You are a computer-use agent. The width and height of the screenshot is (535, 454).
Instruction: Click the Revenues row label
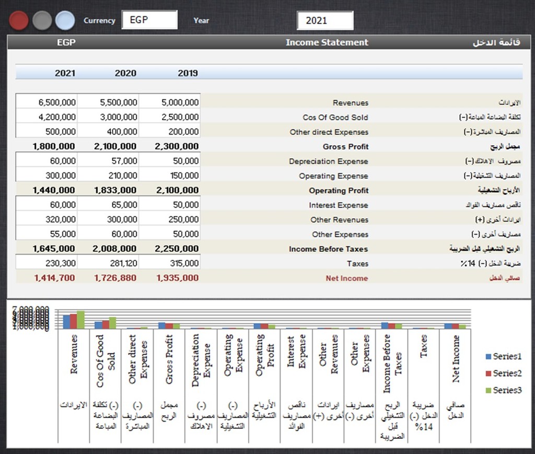click(351, 103)
